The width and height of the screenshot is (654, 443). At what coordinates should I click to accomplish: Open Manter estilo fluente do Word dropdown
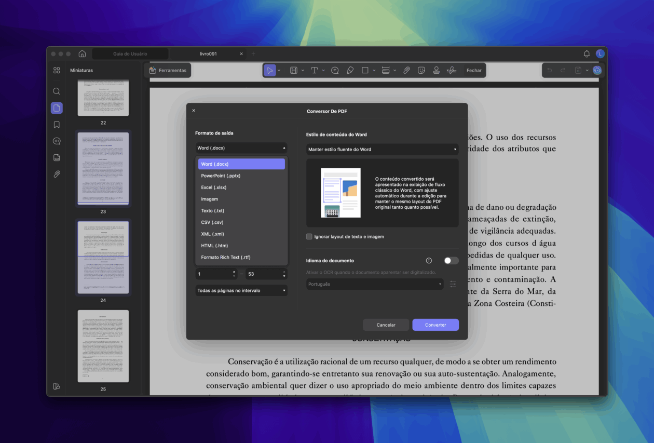click(383, 150)
